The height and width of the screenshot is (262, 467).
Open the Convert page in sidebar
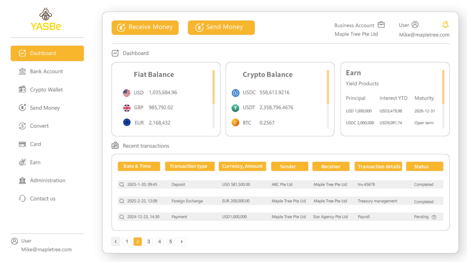(x=39, y=126)
